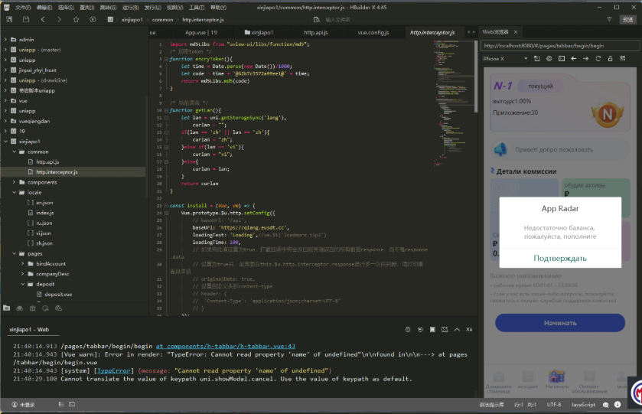Click the TypeError link in console
642x414 pixels.
(113, 370)
